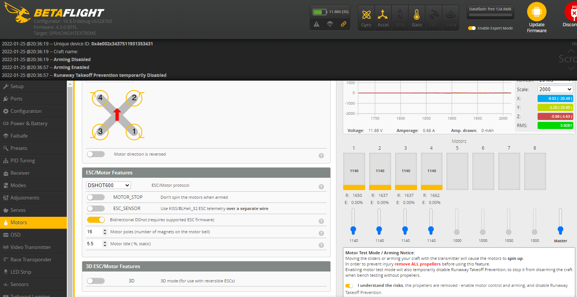This screenshot has height=297, width=577.
Task: Open the Ports tab
Action: coord(33,99)
